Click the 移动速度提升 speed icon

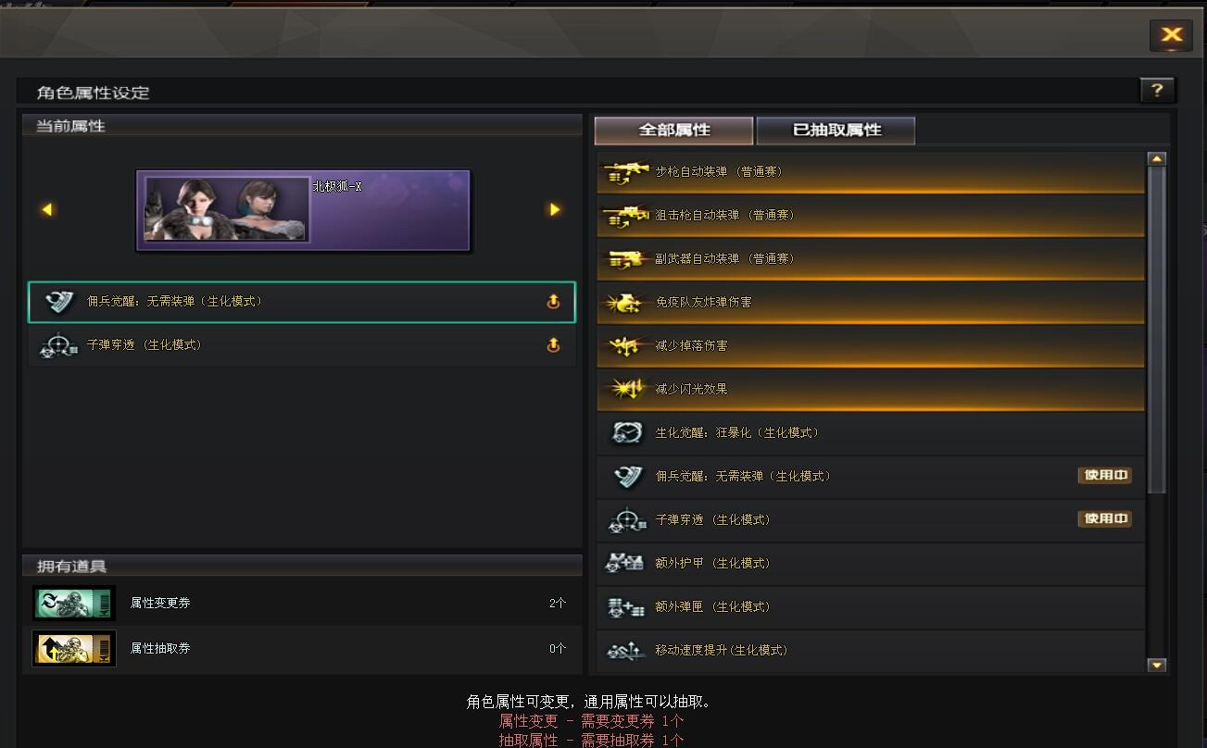pos(625,651)
